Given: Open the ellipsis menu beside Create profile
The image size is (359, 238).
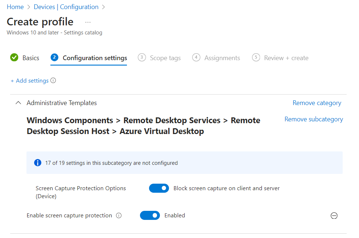Looking at the screenshot, I should pos(88,22).
